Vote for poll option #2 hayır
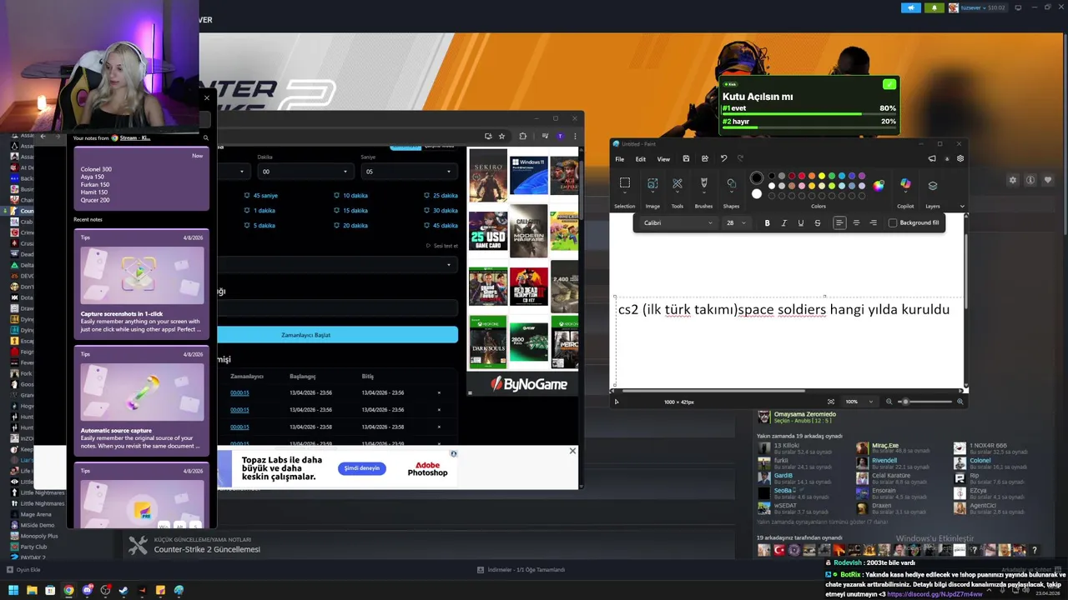1068x600 pixels. click(809, 122)
